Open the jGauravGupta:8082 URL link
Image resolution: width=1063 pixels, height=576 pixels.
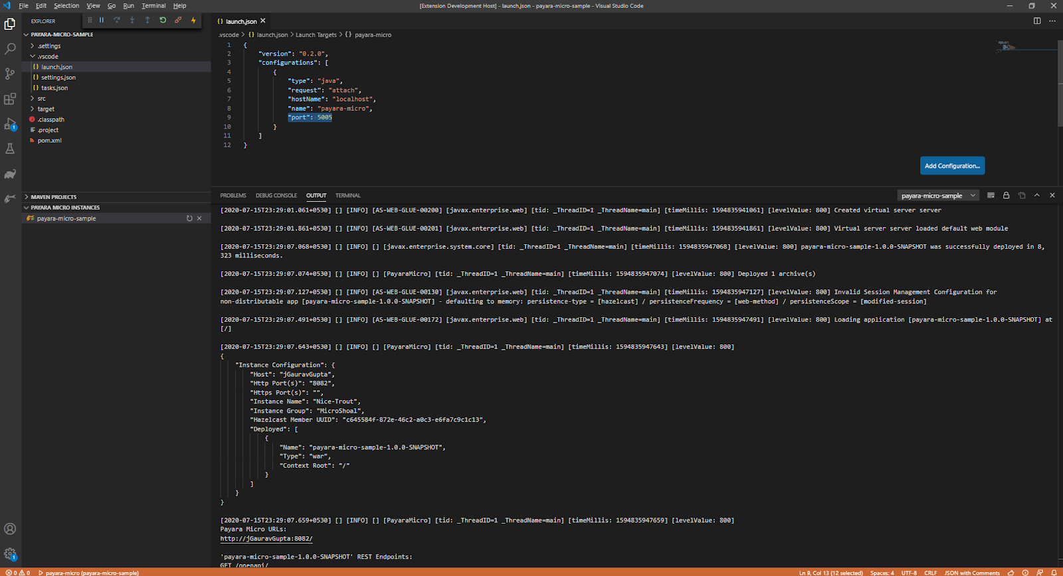(266, 539)
